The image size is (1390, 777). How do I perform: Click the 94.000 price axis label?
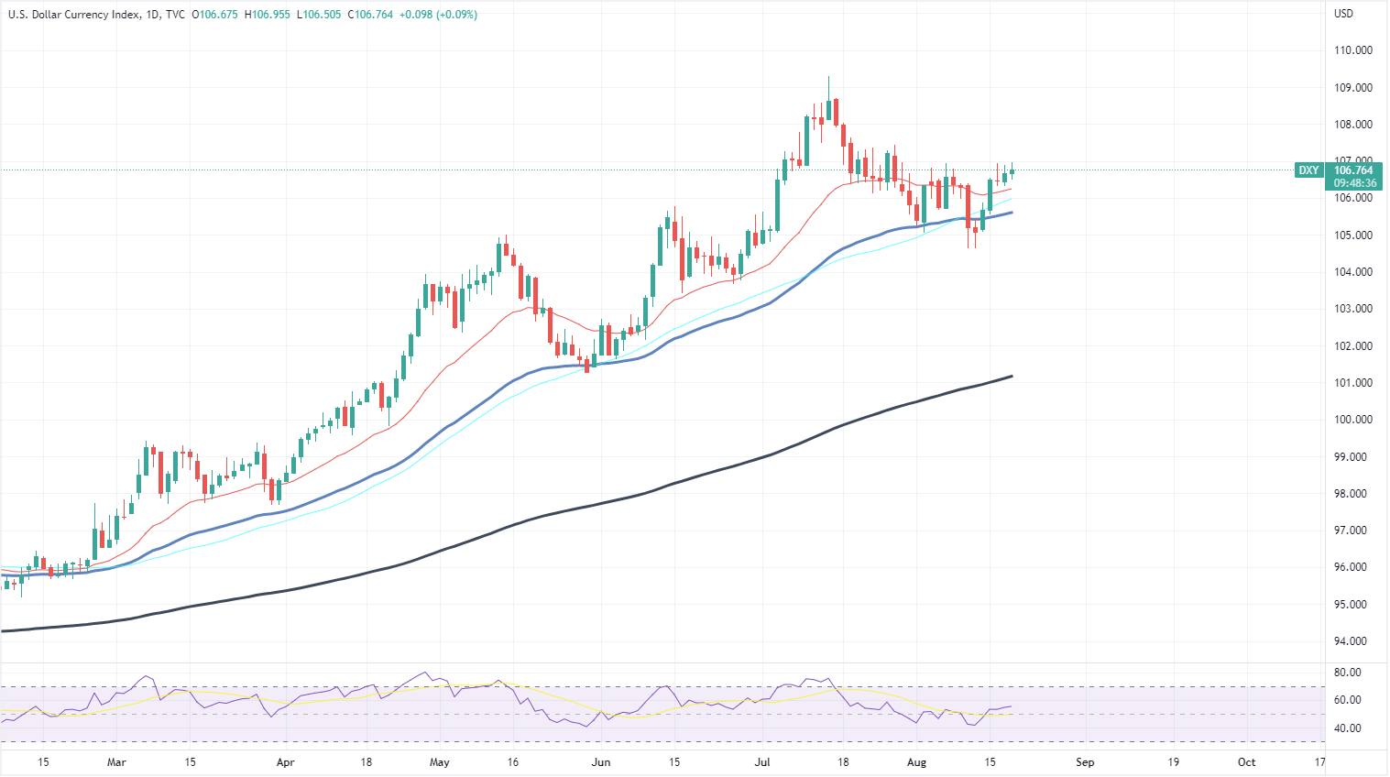[1352, 641]
